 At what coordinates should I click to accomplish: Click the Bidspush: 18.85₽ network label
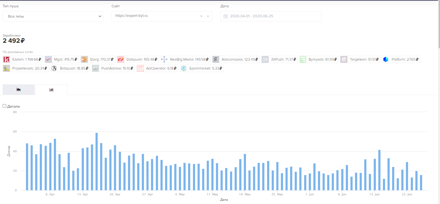(74, 68)
